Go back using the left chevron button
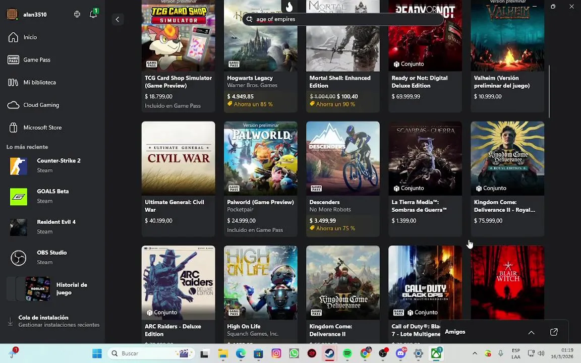This screenshot has width=581, height=363. tap(118, 19)
